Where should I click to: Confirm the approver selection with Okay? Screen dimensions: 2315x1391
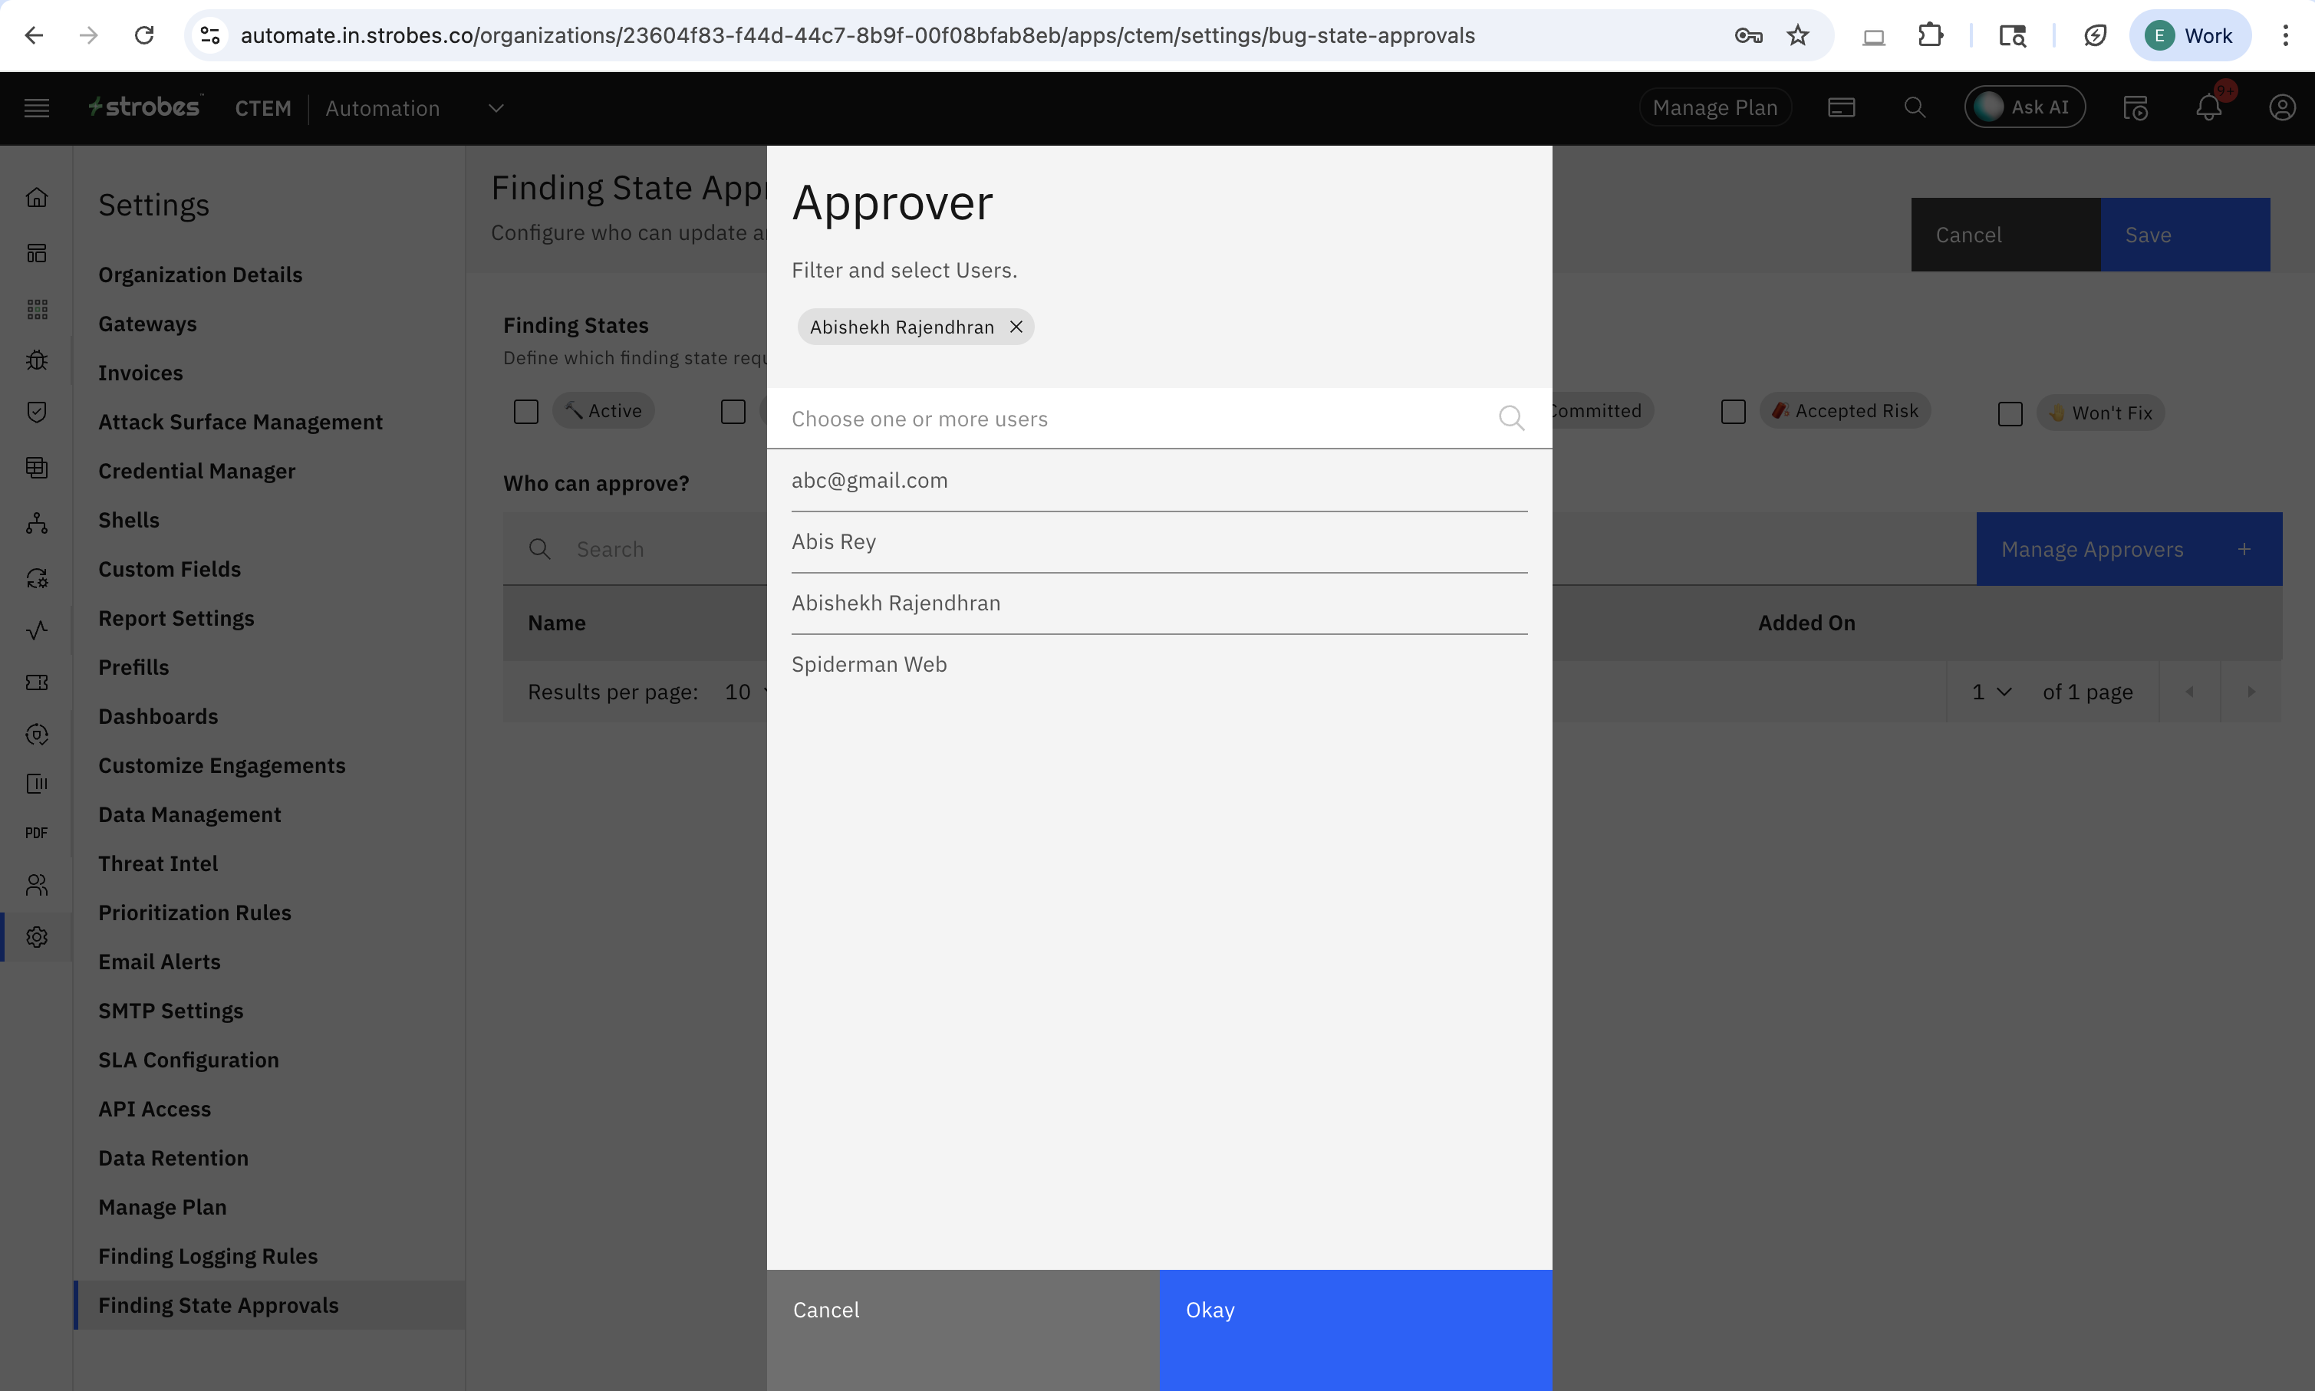click(1355, 1310)
